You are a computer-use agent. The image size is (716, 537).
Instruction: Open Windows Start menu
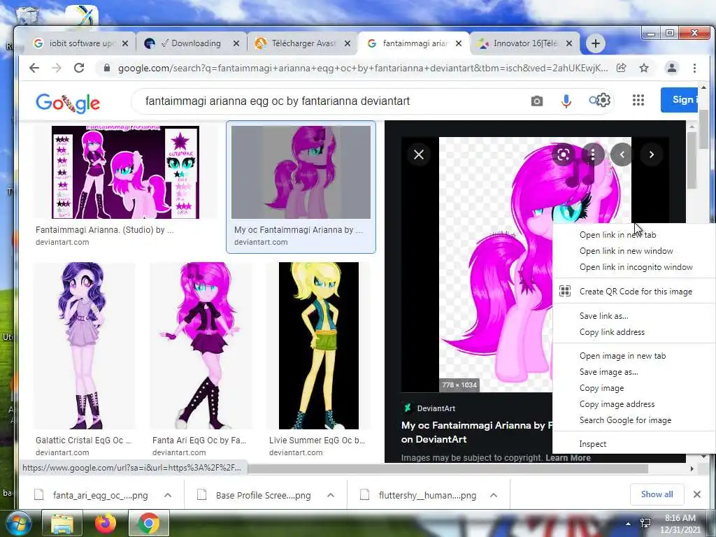click(x=18, y=523)
